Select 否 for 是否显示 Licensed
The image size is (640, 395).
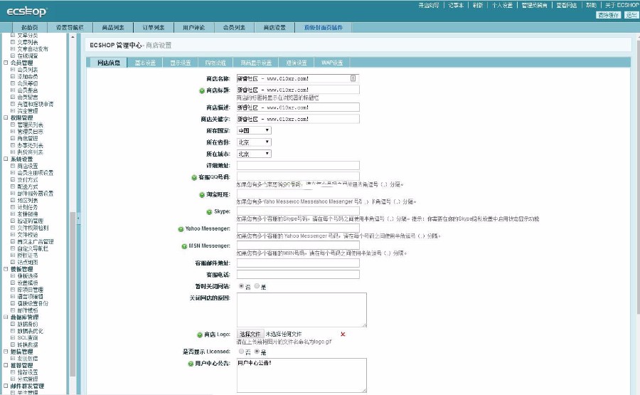[x=241, y=352]
